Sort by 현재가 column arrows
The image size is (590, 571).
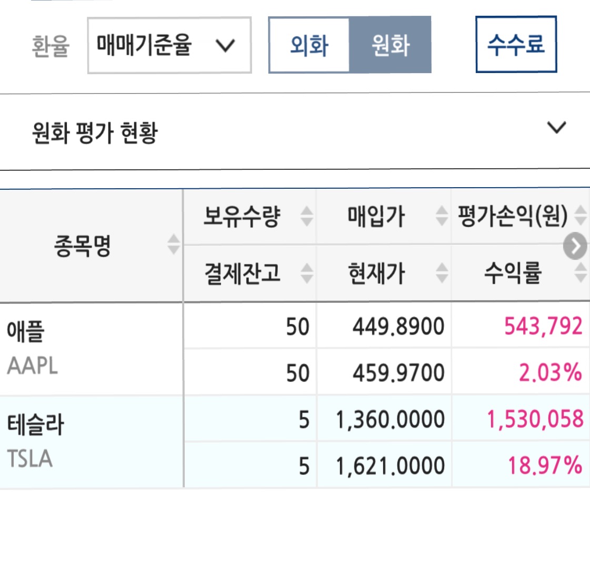point(442,273)
